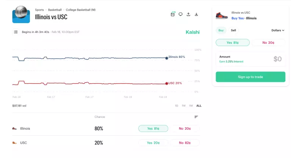Click the Illinois 80% chart endpoint marker

point(167,58)
